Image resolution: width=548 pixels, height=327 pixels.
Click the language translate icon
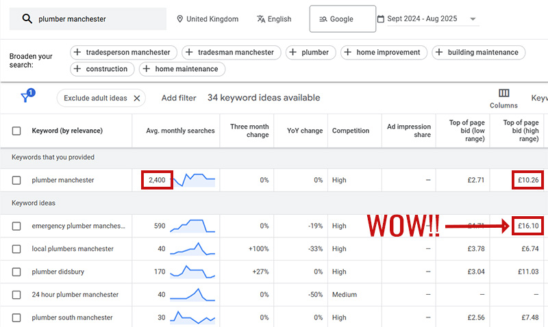pos(261,19)
